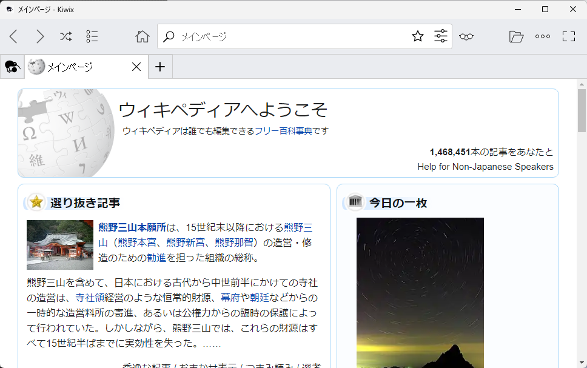Open the フリー百科事典 link
The image size is (587, 368).
pyautogui.click(x=283, y=131)
